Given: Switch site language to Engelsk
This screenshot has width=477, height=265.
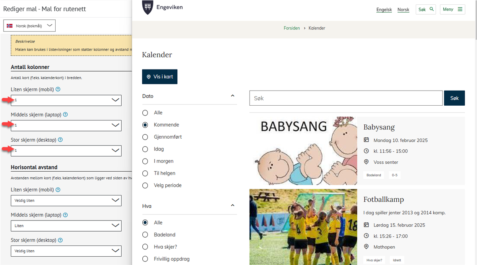Looking at the screenshot, I should 384,10.
